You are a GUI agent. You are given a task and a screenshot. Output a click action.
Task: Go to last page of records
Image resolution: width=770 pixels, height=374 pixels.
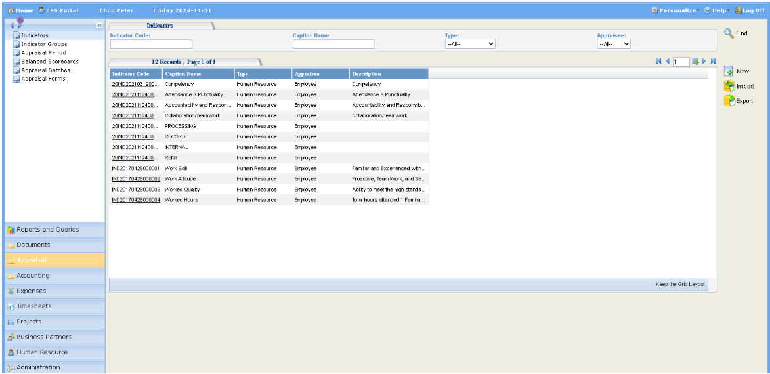pos(713,62)
